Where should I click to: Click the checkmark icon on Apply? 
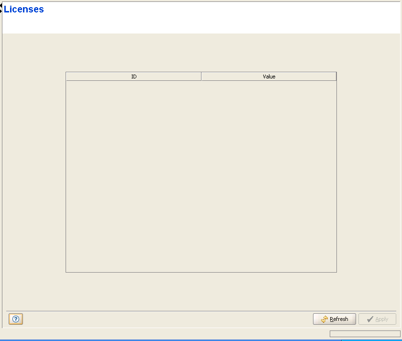(369, 319)
